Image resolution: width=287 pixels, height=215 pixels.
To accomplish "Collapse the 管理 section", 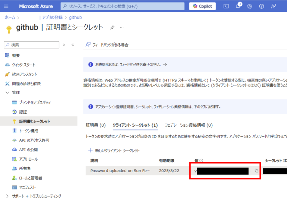I will tap(7, 92).
